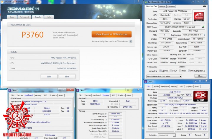Switch to the Basic tab in 3DMark 11
This screenshot has width=212, height=139.
tap(12, 17)
